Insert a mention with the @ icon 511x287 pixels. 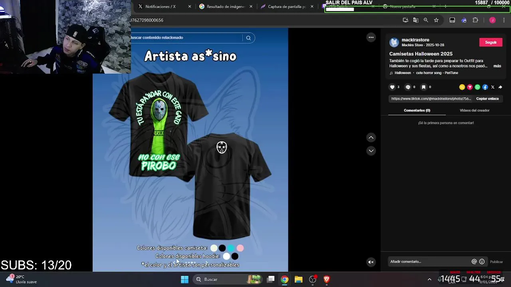pos(474,261)
